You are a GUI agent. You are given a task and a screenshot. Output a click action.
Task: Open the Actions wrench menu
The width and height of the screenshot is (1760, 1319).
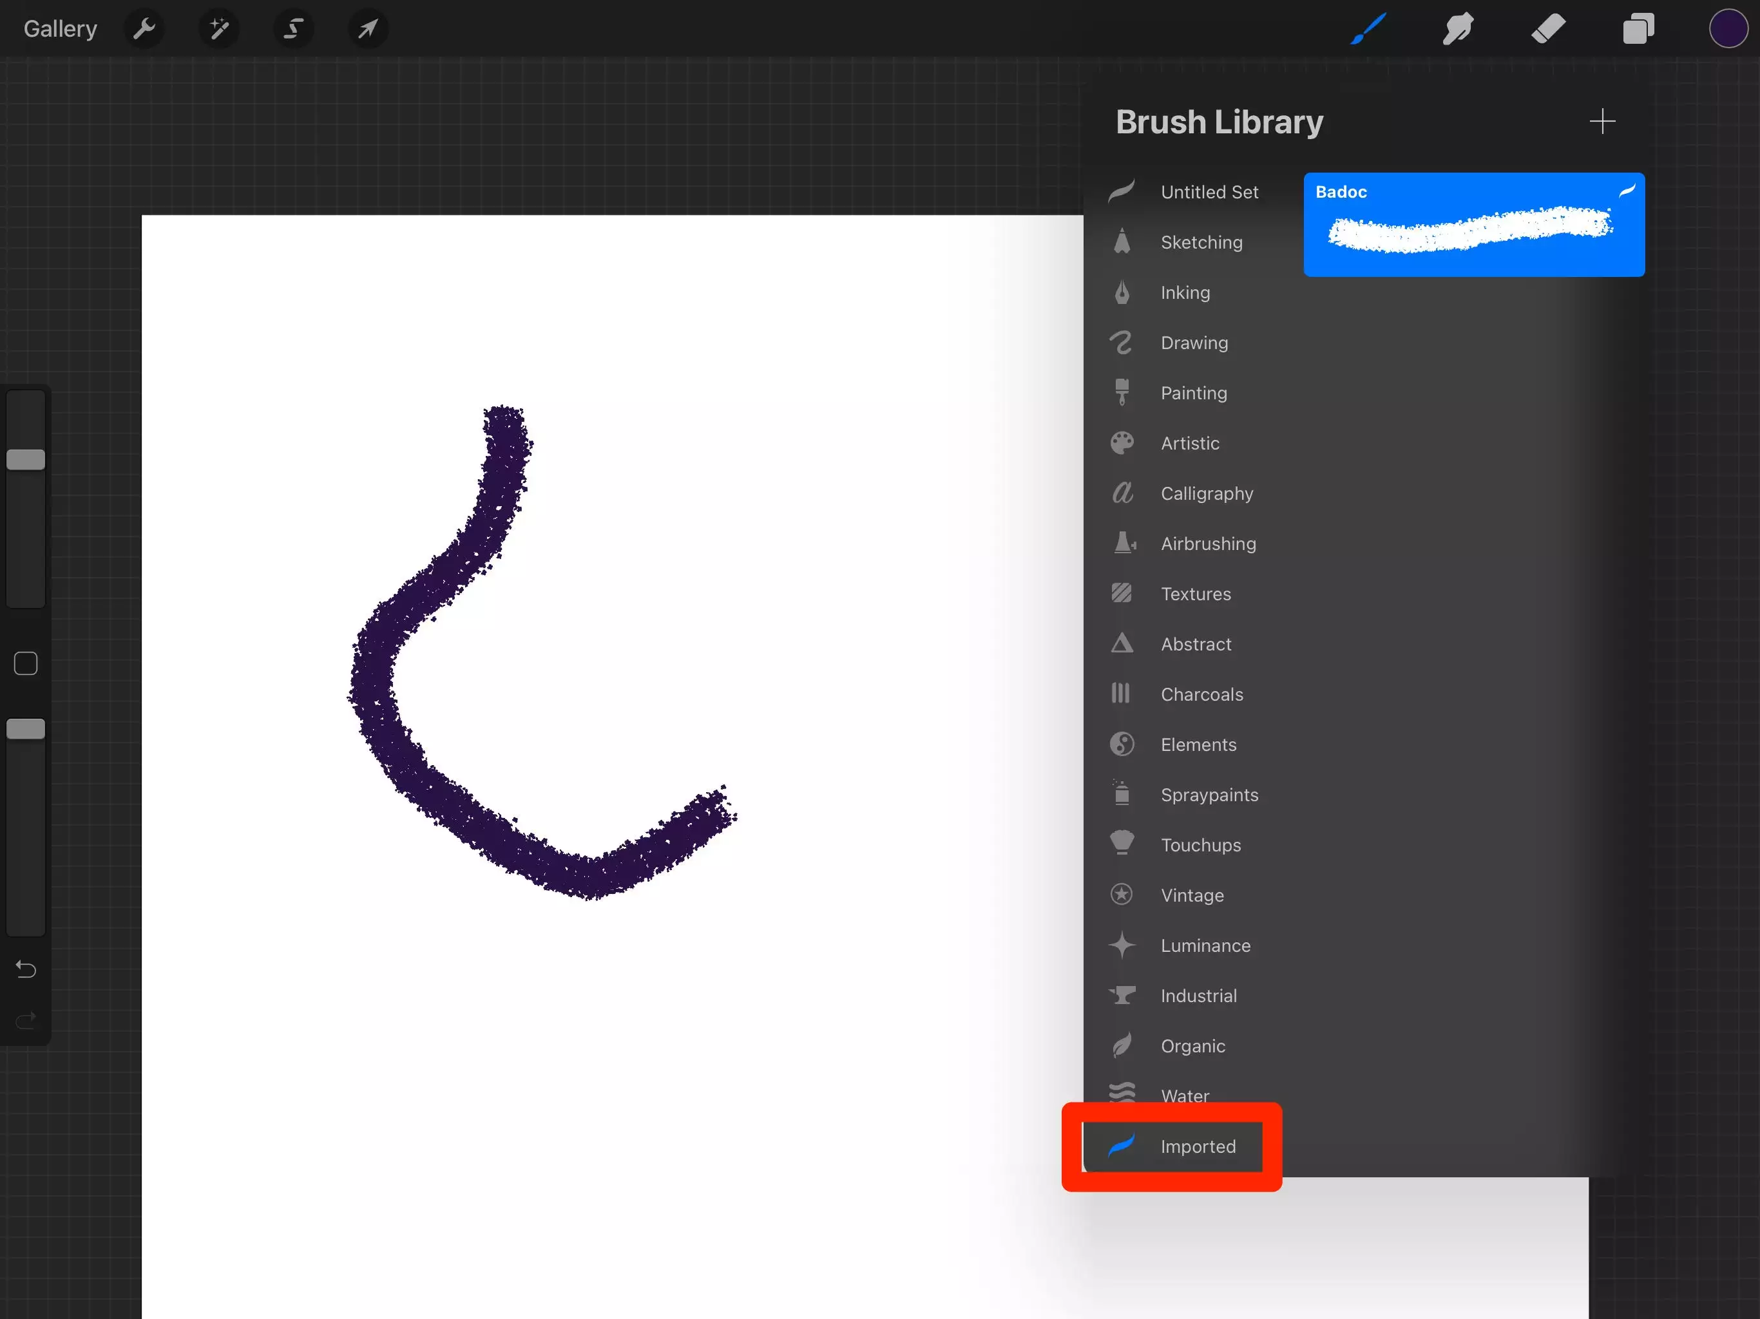click(144, 30)
